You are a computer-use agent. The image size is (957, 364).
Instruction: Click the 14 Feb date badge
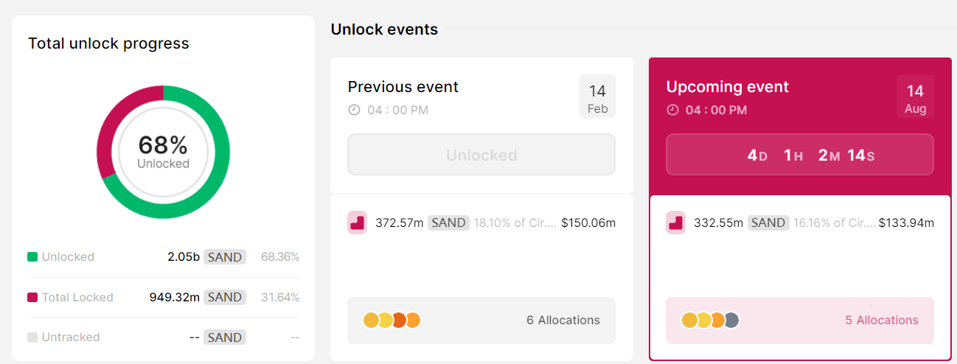coord(597,97)
